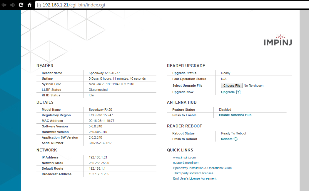Click the uptime value text
This screenshot has width=309, height=191.
coord(117,79)
